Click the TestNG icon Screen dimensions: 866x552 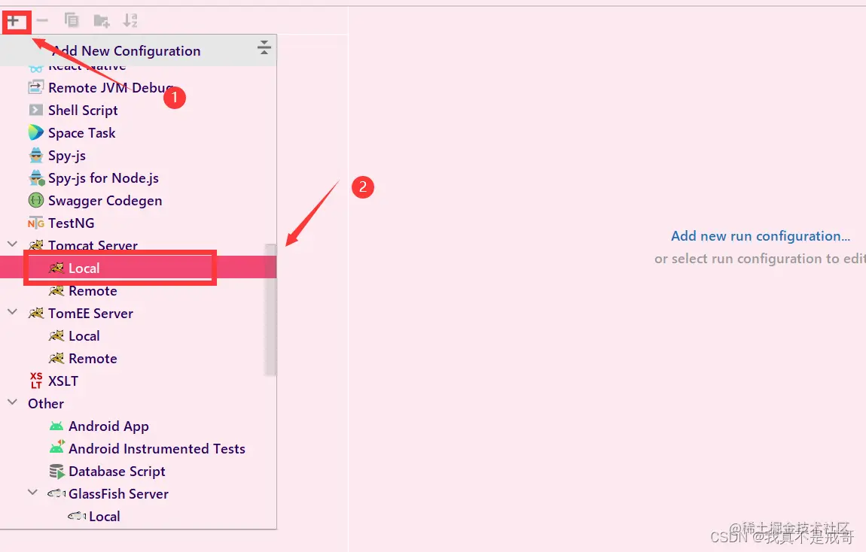(x=36, y=223)
